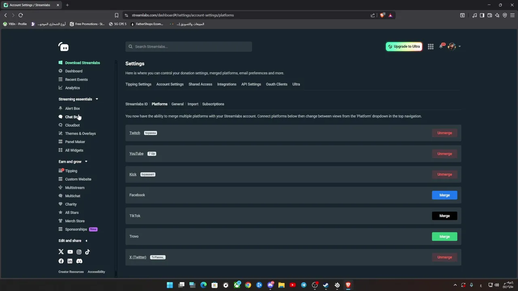Switch to the API Settings tab
The image size is (518, 291).
tap(251, 84)
